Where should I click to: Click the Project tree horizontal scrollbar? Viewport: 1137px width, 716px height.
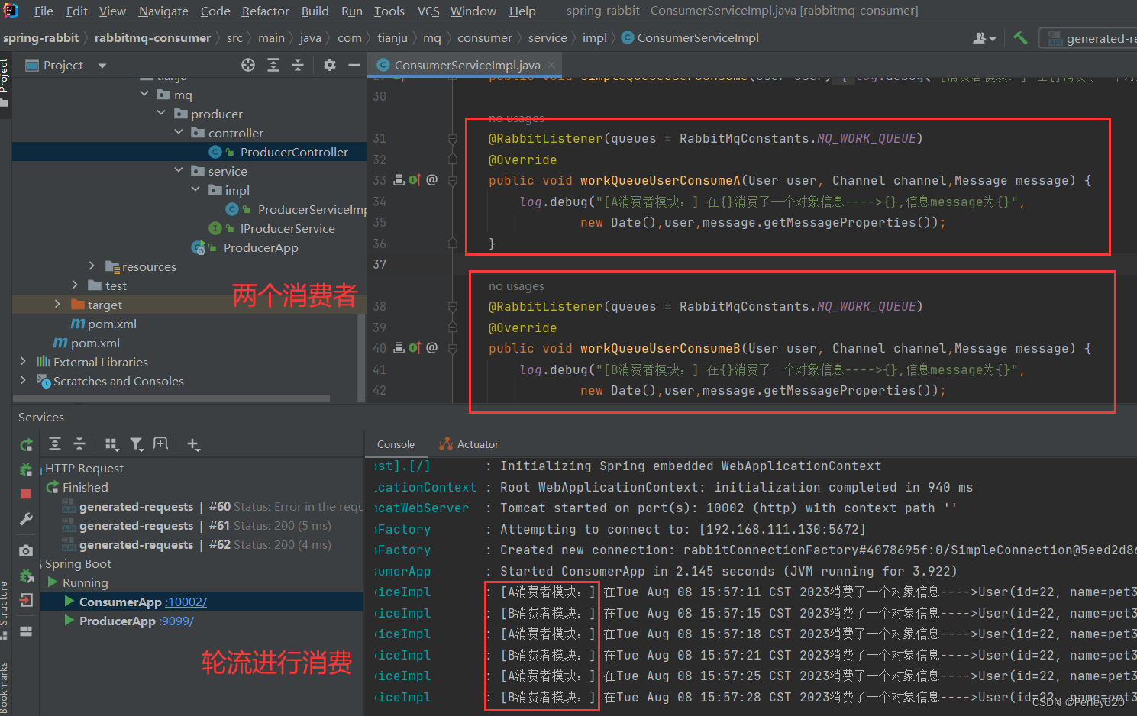172,398
